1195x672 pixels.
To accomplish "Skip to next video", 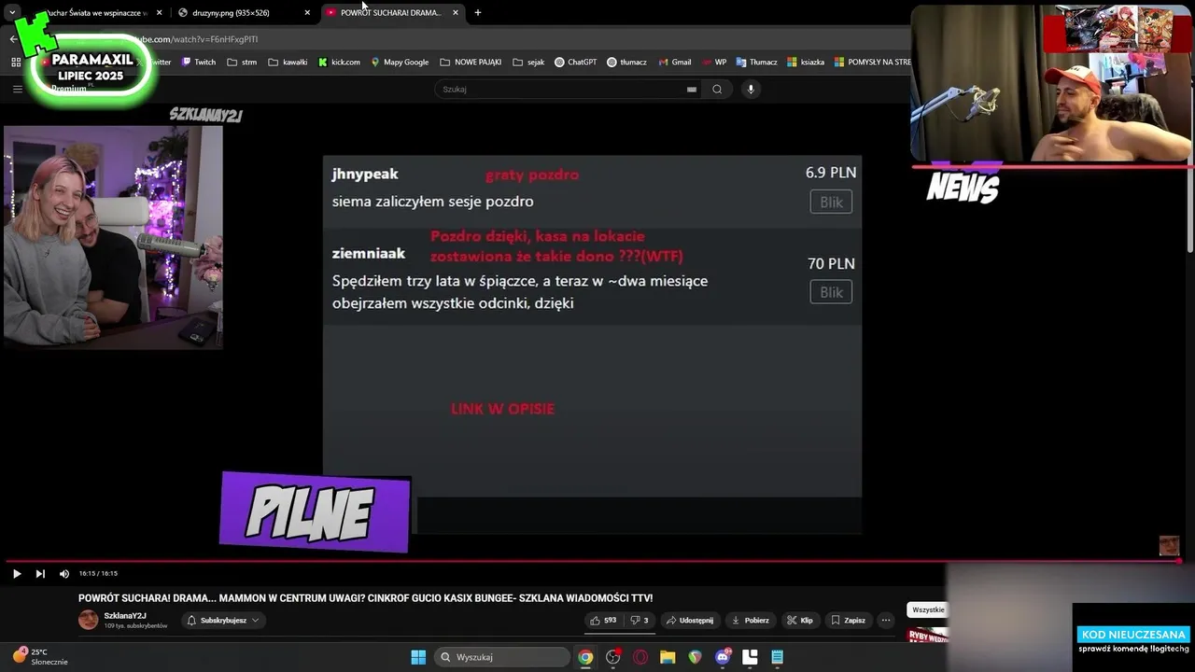I will pyautogui.click(x=40, y=574).
